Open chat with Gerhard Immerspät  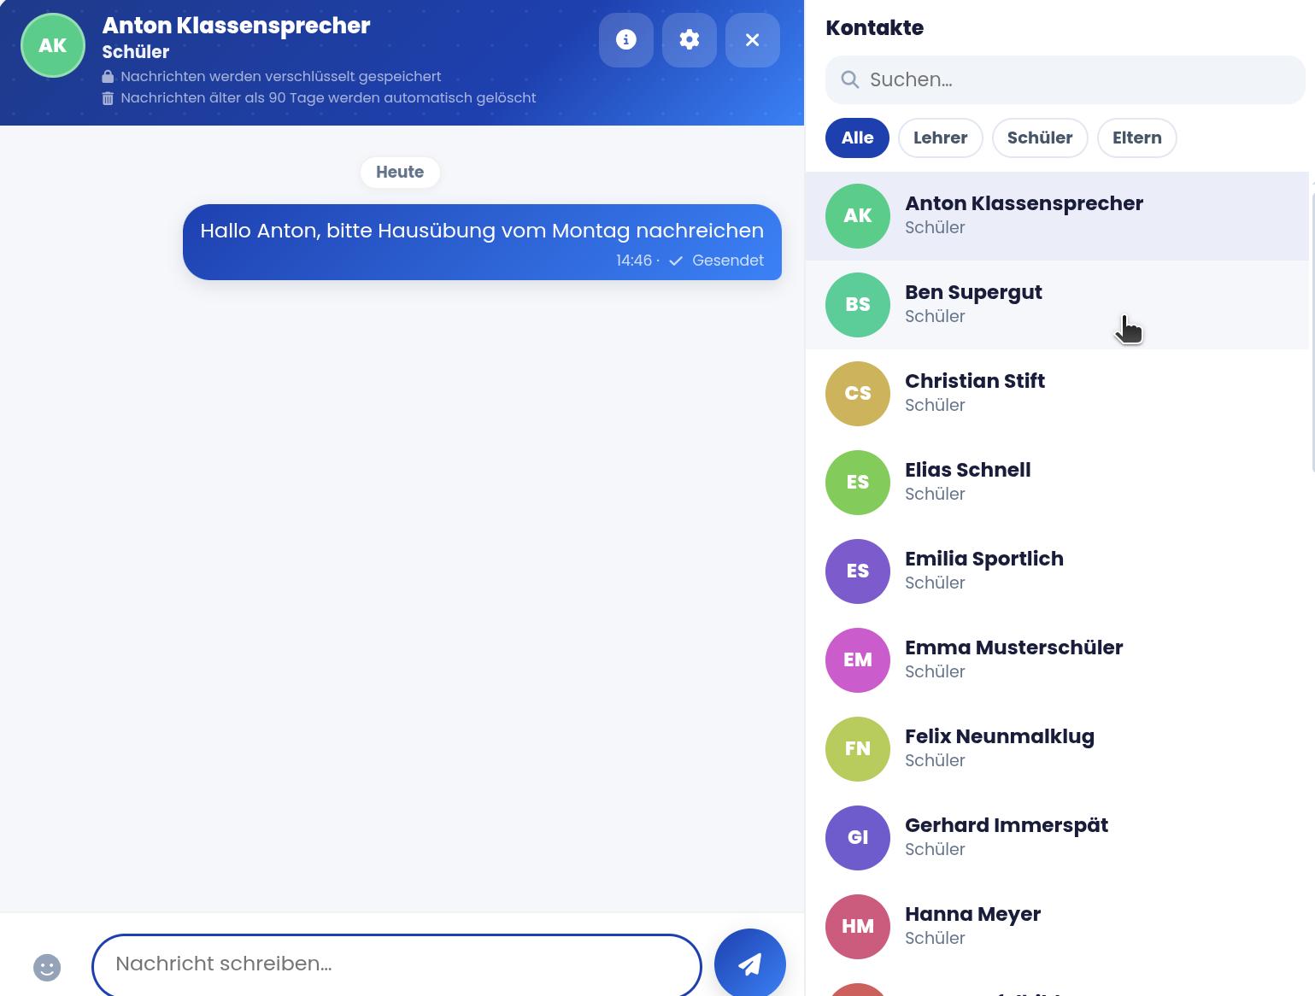pyautogui.click(x=1057, y=838)
